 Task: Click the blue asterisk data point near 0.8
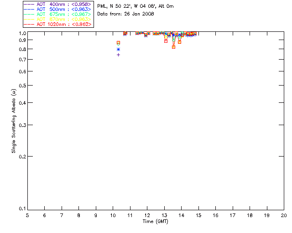pyautogui.click(x=118, y=50)
